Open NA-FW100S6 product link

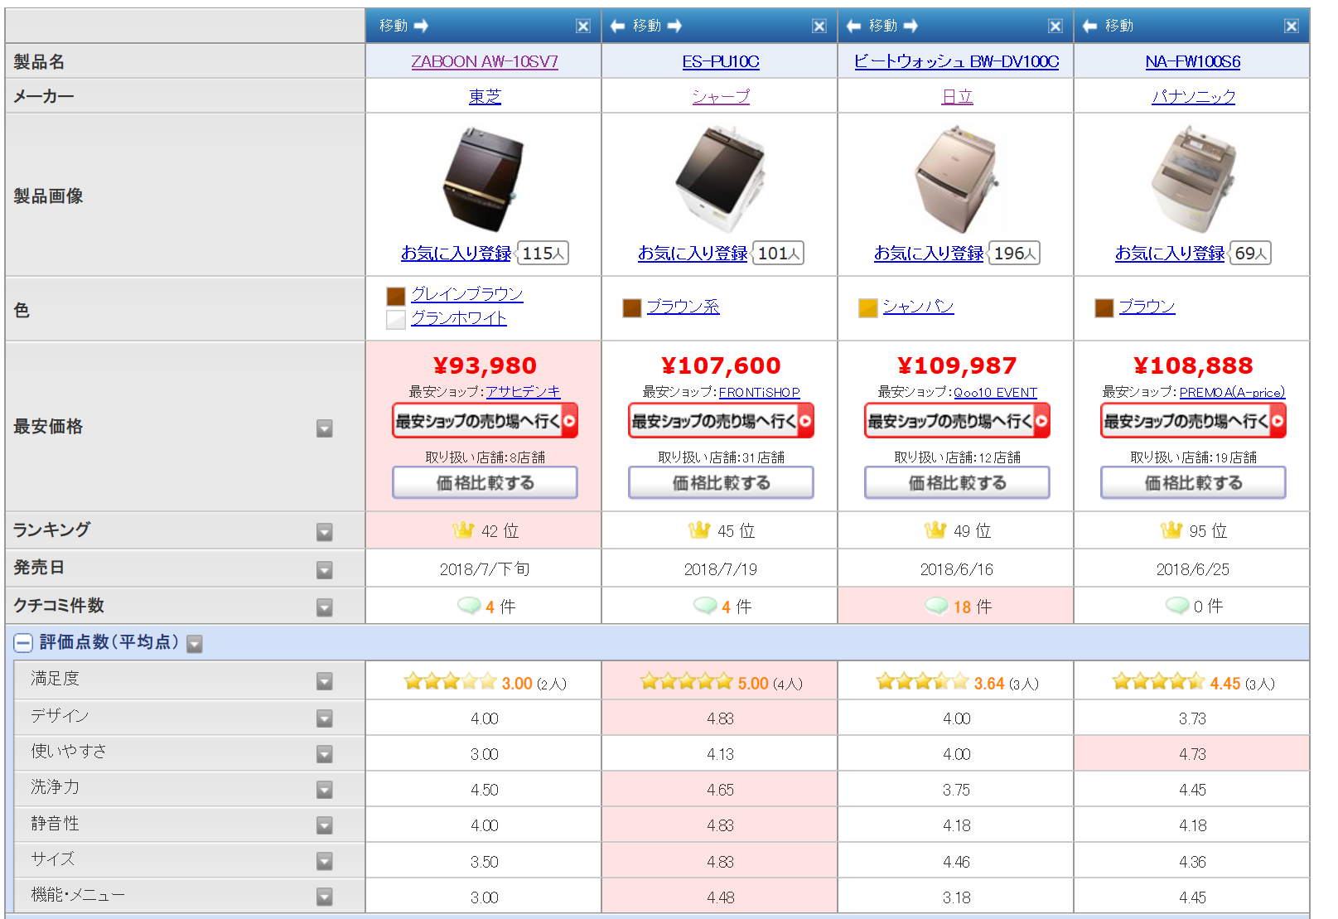click(1193, 62)
